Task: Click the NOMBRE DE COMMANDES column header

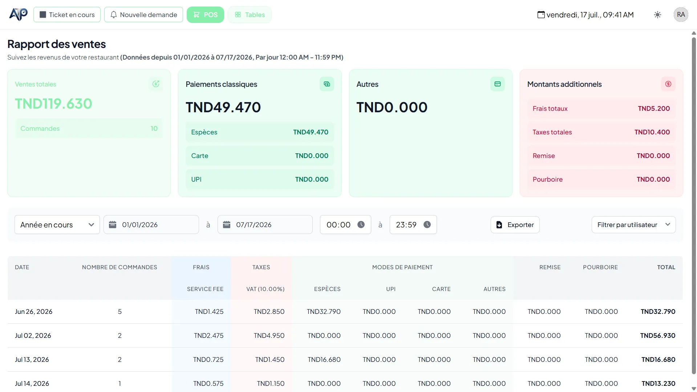Action: [119, 267]
